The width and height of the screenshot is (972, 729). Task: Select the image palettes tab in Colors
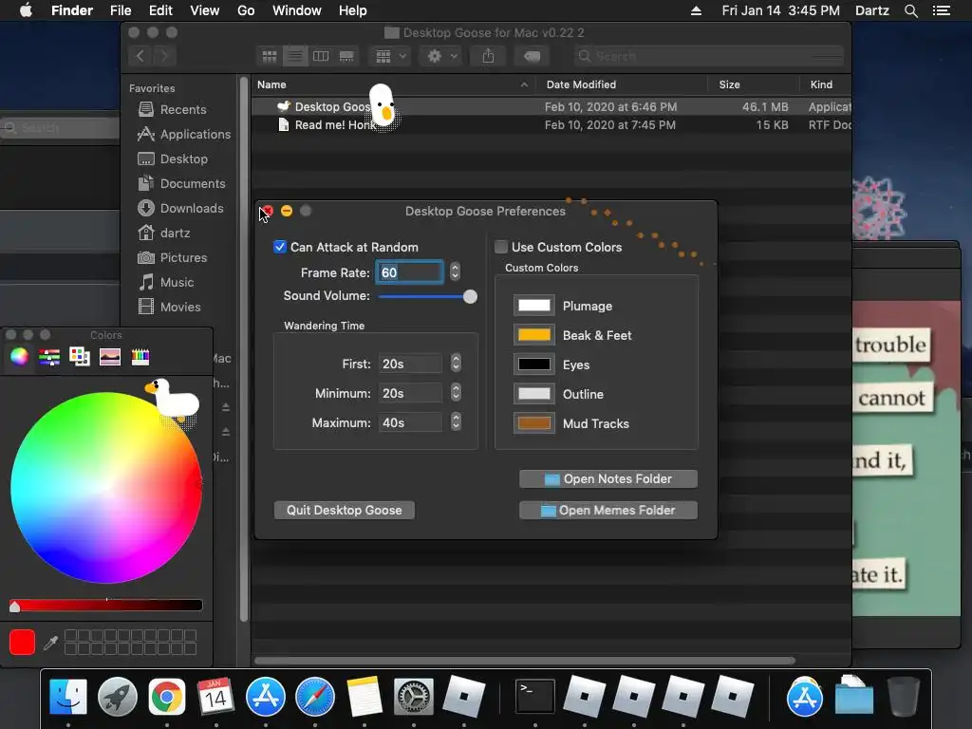[110, 357]
